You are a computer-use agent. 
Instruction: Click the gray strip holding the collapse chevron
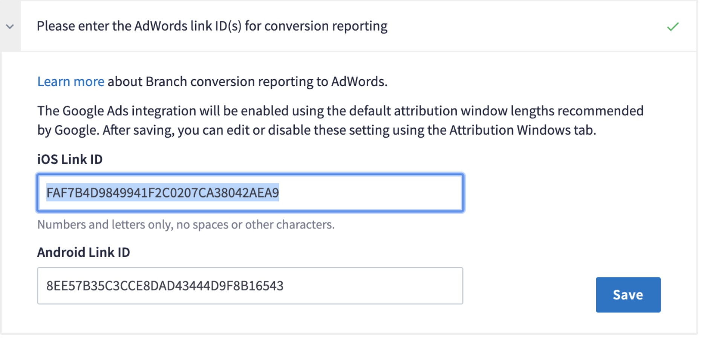(11, 26)
